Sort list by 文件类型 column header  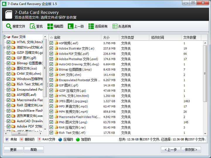coord(134,37)
